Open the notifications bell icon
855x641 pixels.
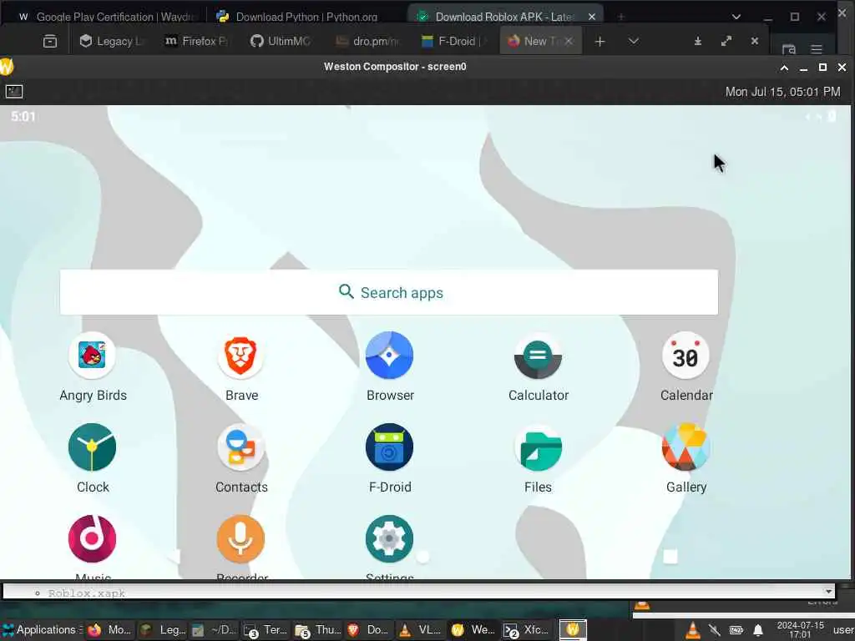(758, 631)
